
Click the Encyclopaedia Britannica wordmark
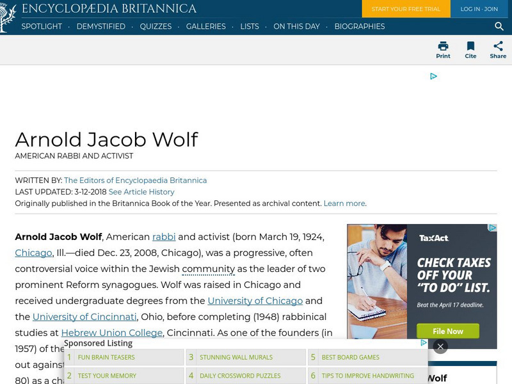[109, 9]
